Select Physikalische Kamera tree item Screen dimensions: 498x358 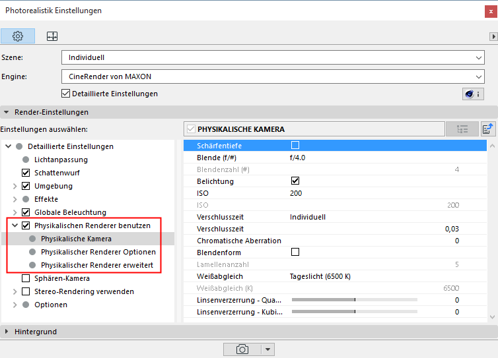(x=76, y=239)
